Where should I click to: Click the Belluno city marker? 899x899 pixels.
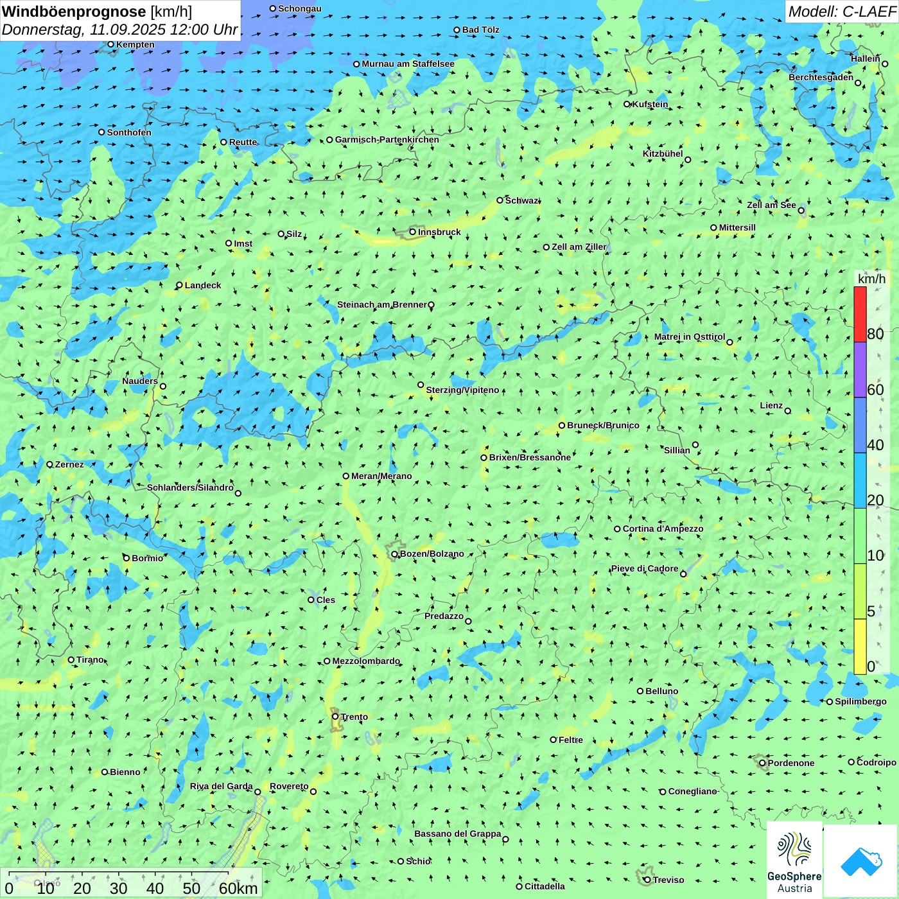point(640,691)
